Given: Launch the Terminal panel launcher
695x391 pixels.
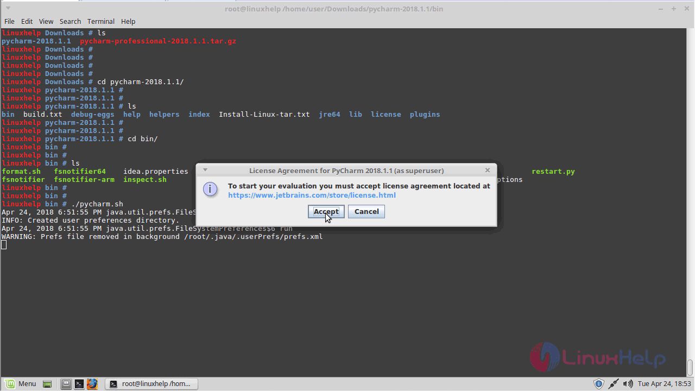Looking at the screenshot, I should tap(79, 384).
